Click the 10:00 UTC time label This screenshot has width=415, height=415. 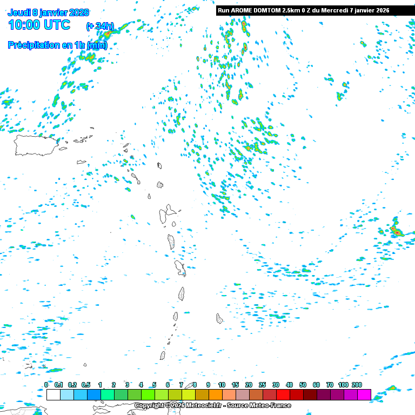39,25
